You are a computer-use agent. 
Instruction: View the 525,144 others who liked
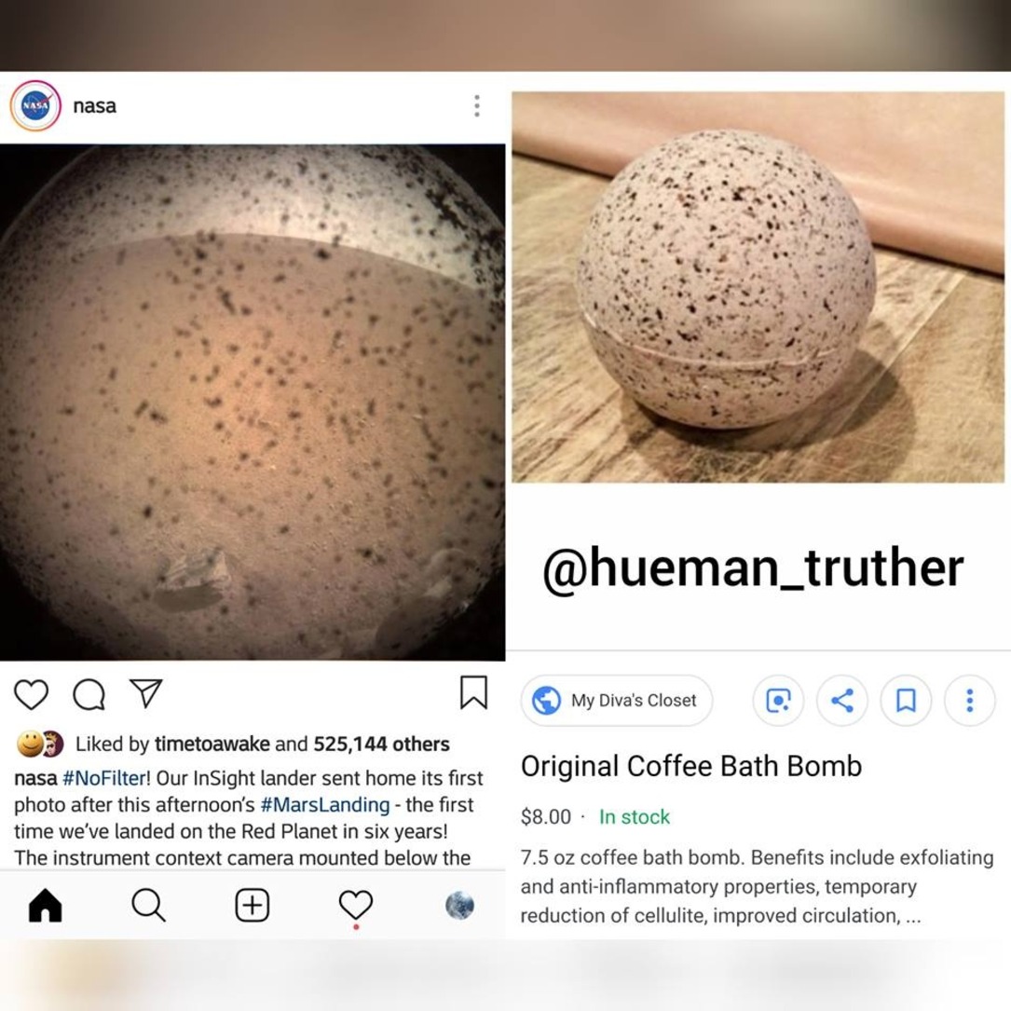(x=382, y=745)
